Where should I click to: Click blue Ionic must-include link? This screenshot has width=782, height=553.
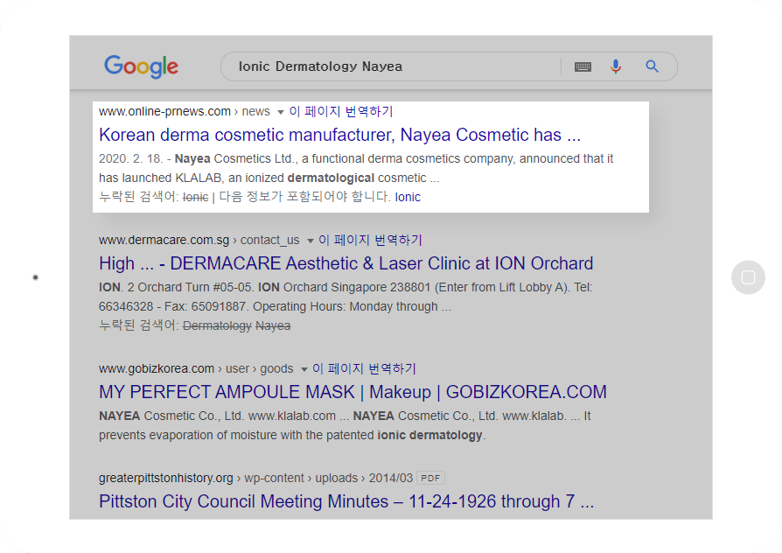[408, 197]
